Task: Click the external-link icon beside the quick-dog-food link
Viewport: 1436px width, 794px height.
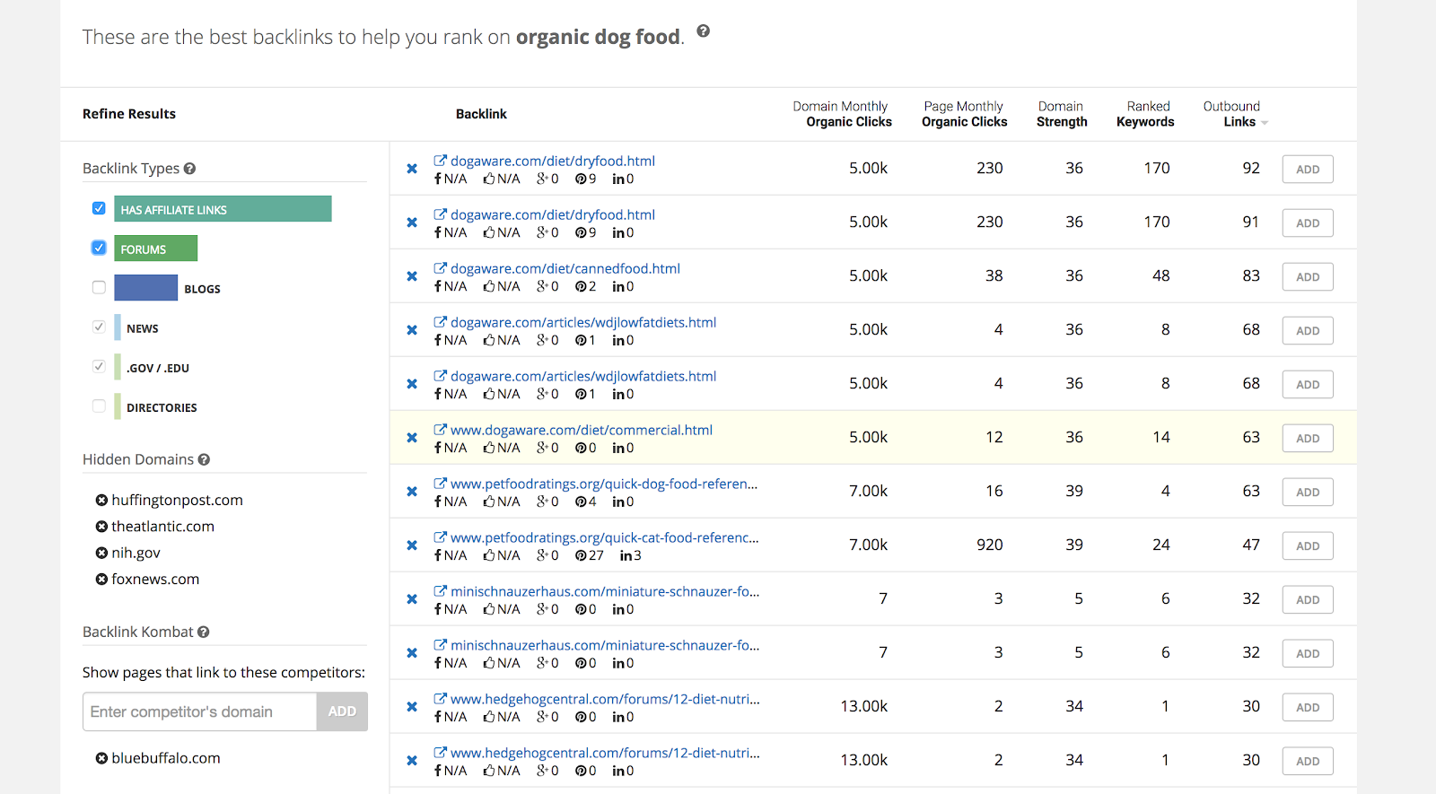Action: coord(440,484)
